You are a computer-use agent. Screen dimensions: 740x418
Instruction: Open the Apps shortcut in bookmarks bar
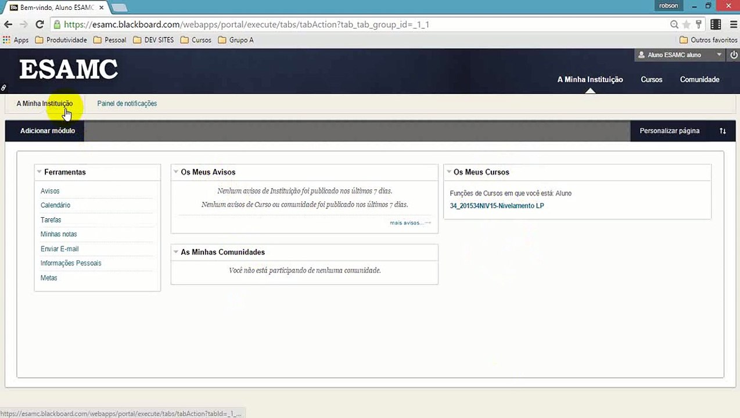(16, 40)
